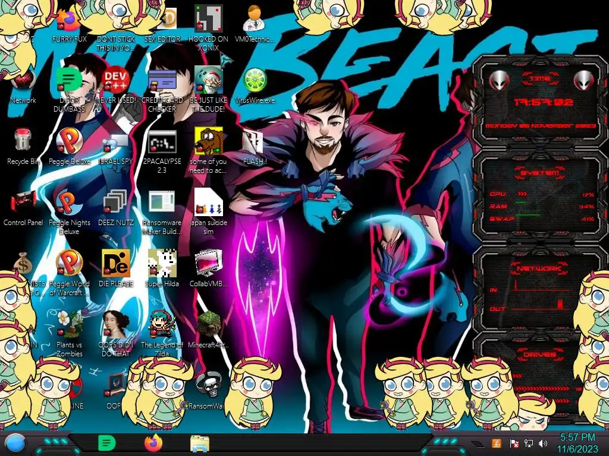Click the CPU usage row in the widget
609x456 pixels.
tap(542, 194)
